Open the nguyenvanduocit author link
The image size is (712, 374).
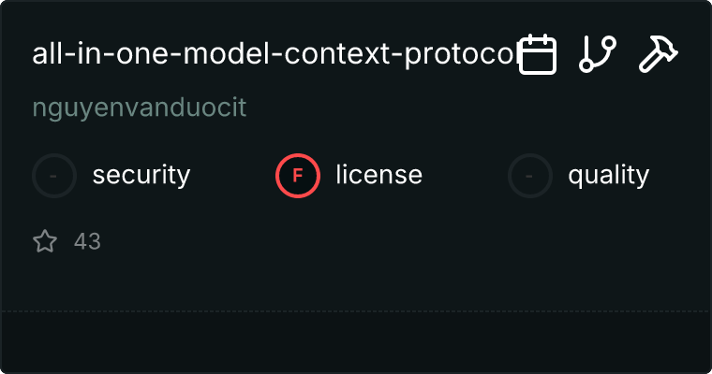click(x=140, y=108)
